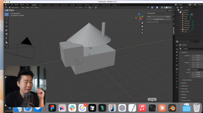This screenshot has height=113, width=203.
Task: Select the Annotate tool
Action: (7, 38)
